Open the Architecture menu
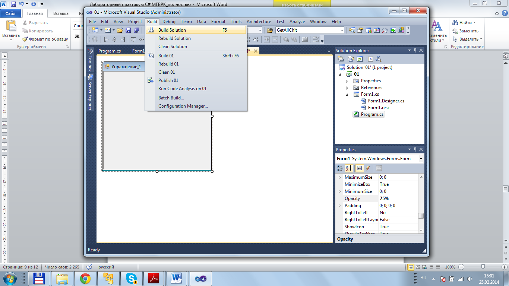Viewport: 509px width, 286px height. 259,22
